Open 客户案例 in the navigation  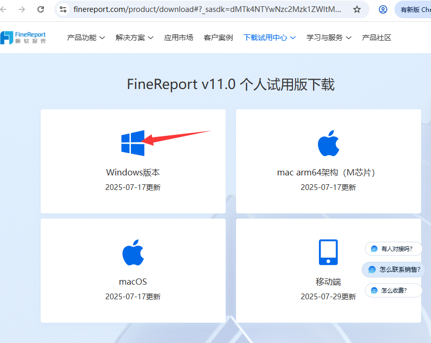[x=218, y=37]
